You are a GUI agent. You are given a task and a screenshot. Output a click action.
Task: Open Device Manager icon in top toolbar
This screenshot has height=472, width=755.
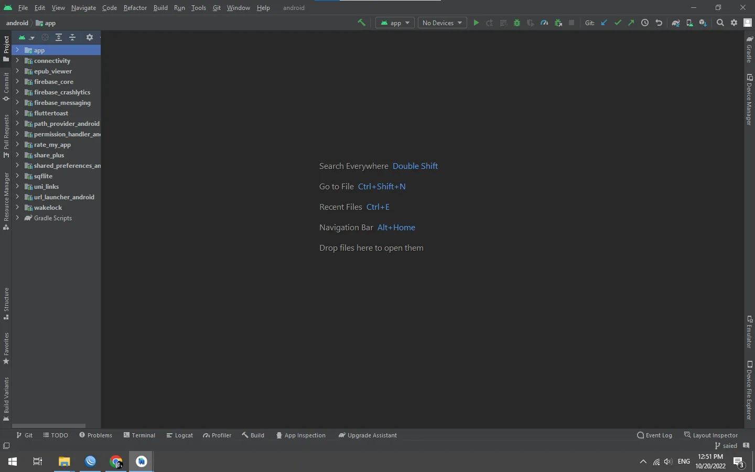click(x=689, y=23)
